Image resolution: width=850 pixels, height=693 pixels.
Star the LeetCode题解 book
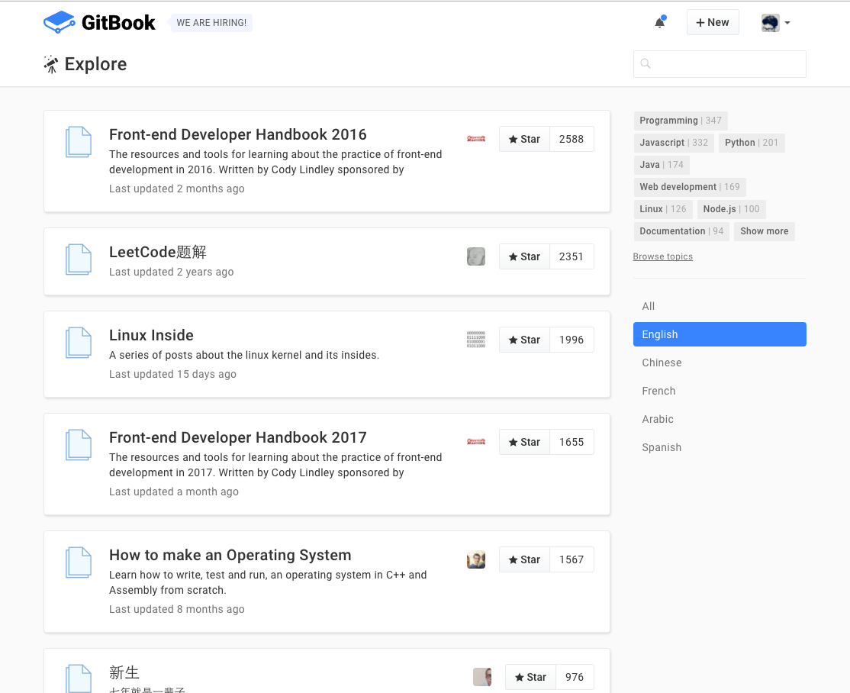point(524,256)
